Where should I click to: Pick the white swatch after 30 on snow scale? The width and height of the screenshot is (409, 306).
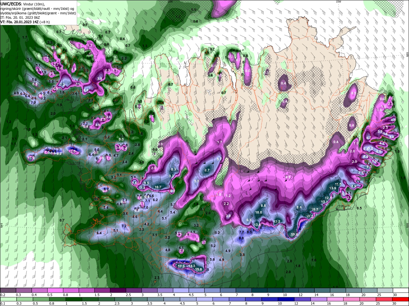[401, 290]
